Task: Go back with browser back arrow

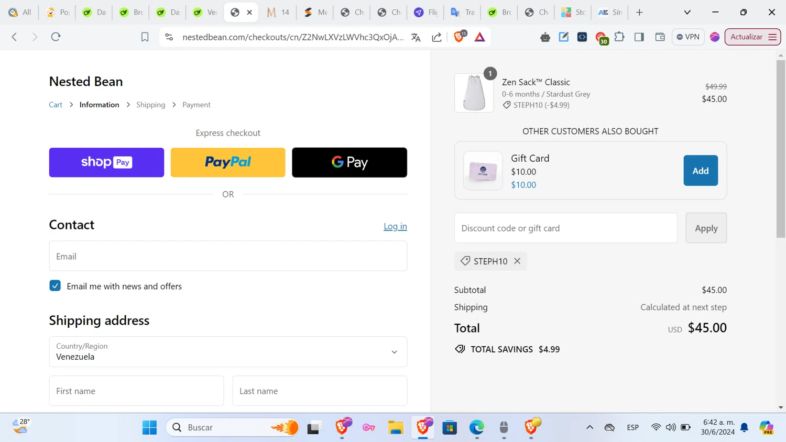Action: [15, 37]
